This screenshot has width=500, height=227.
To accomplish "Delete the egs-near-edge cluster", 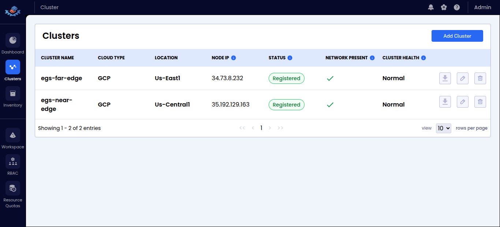I will (x=480, y=102).
